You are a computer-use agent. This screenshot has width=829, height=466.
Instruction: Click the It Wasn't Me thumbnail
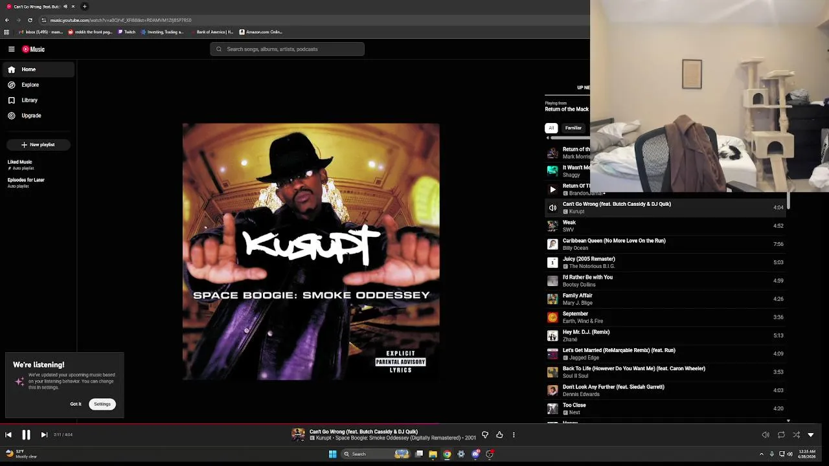(x=552, y=171)
